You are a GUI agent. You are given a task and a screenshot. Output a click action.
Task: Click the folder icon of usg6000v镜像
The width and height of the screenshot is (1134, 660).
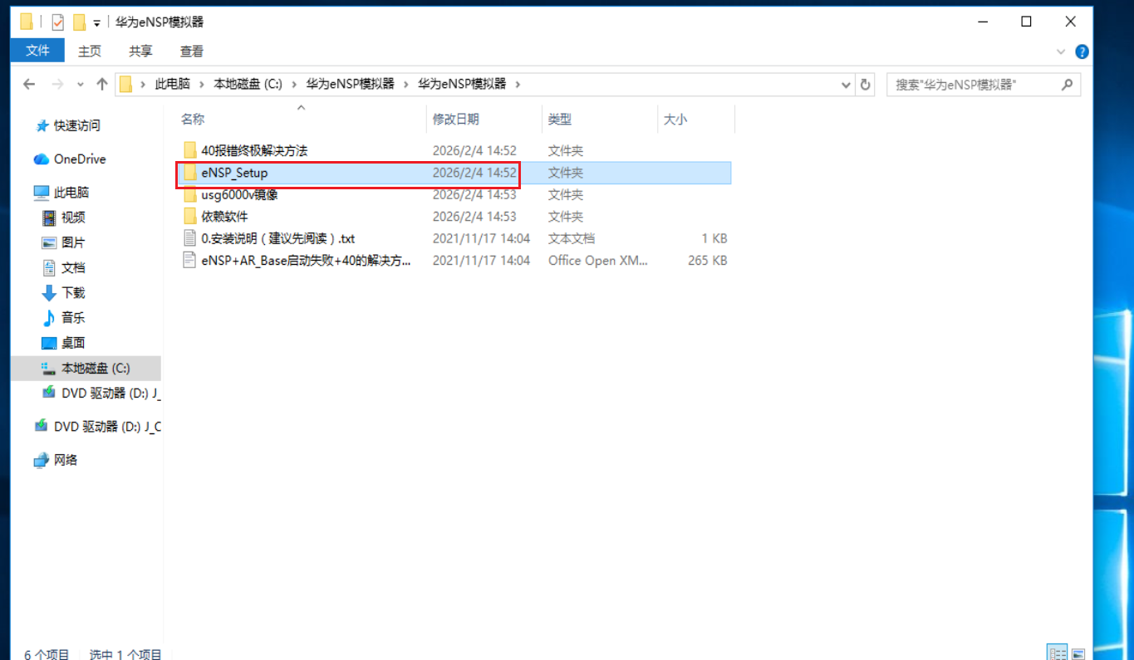190,194
